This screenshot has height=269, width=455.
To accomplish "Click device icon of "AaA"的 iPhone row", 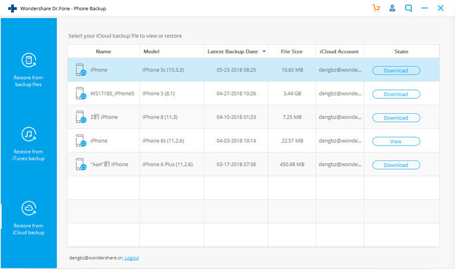I will click(x=81, y=164).
